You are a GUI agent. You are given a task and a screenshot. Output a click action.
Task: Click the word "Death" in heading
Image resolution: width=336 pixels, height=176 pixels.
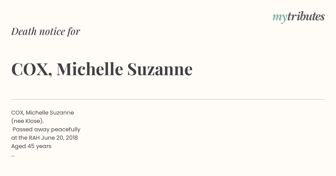click(24, 31)
